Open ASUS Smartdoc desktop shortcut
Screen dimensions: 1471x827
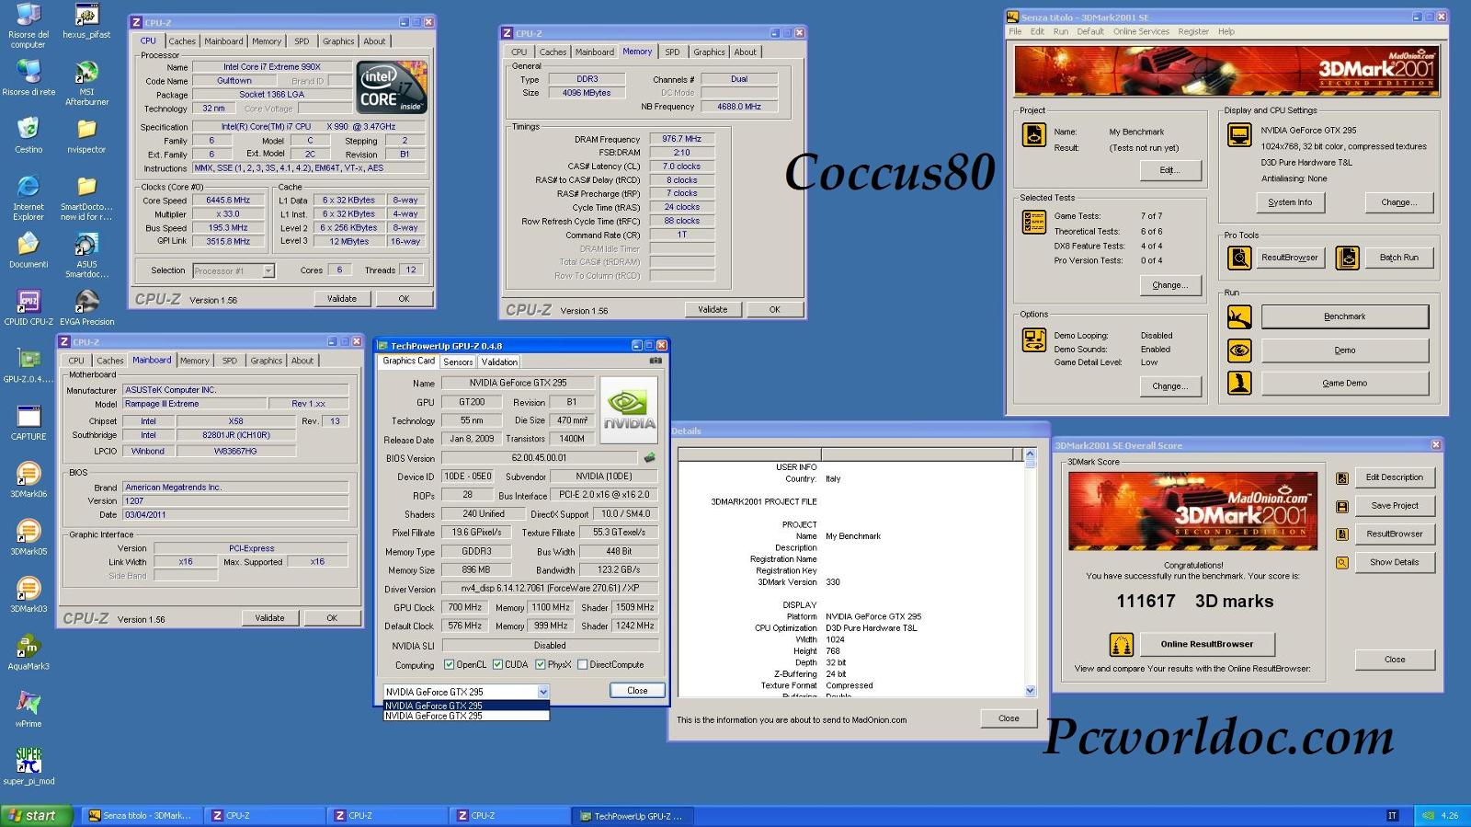(x=86, y=255)
